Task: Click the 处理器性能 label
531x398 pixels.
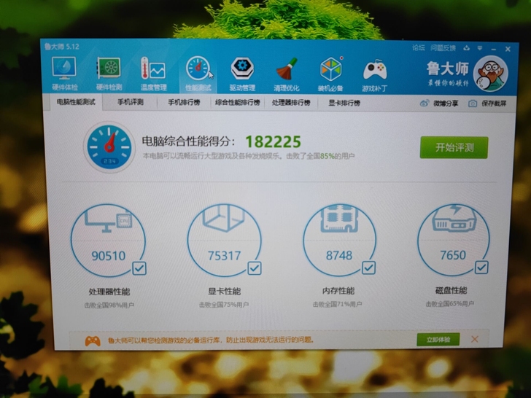Action: (109, 292)
